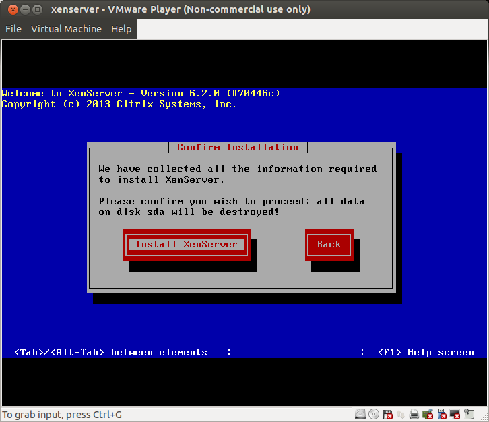Click the message log note icon
This screenshot has width=489, height=422.
(469, 414)
